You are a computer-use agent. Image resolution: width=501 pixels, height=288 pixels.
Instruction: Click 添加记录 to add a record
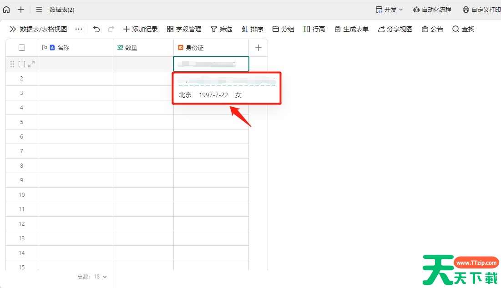click(x=140, y=29)
